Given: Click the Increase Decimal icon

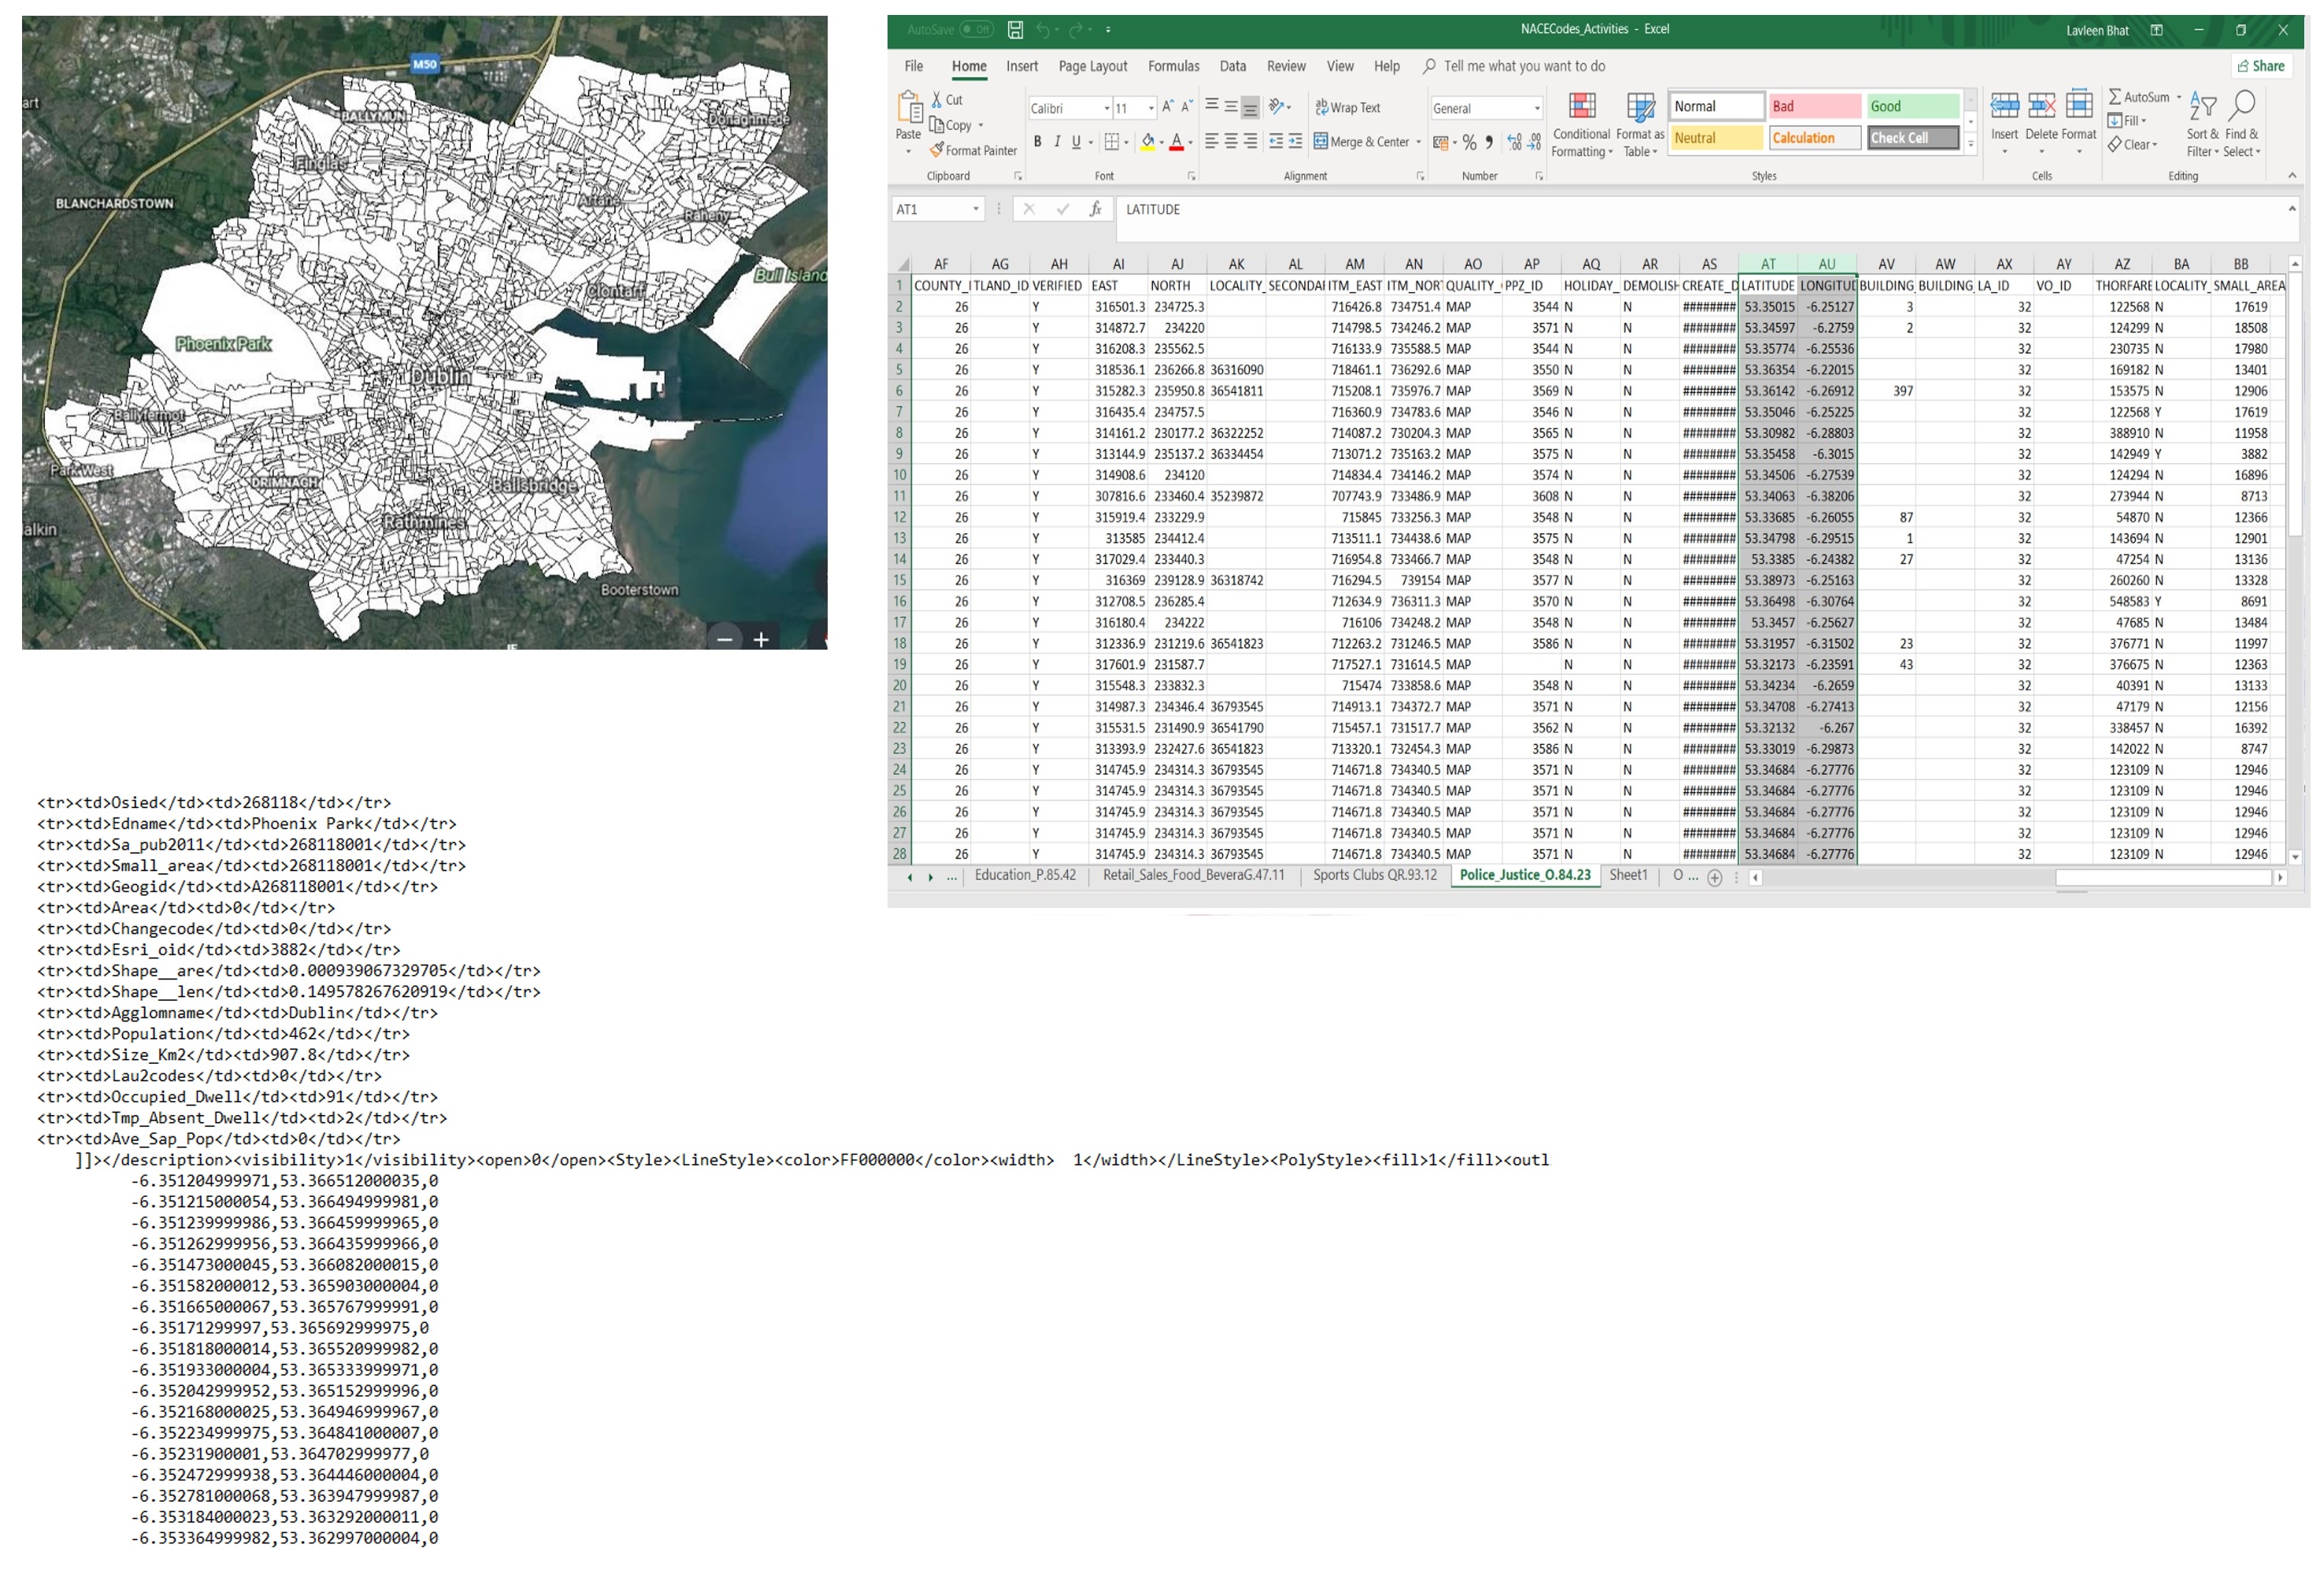Looking at the screenshot, I should [x=1514, y=142].
